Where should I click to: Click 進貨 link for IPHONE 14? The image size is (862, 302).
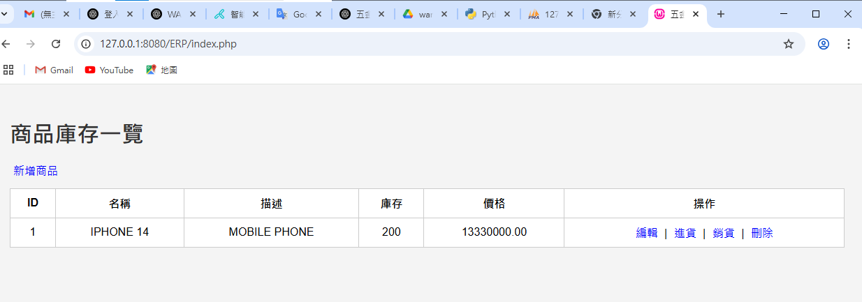685,233
